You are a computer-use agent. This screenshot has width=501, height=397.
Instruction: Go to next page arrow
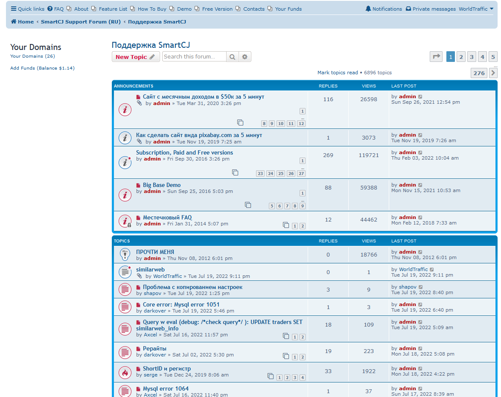coord(493,73)
